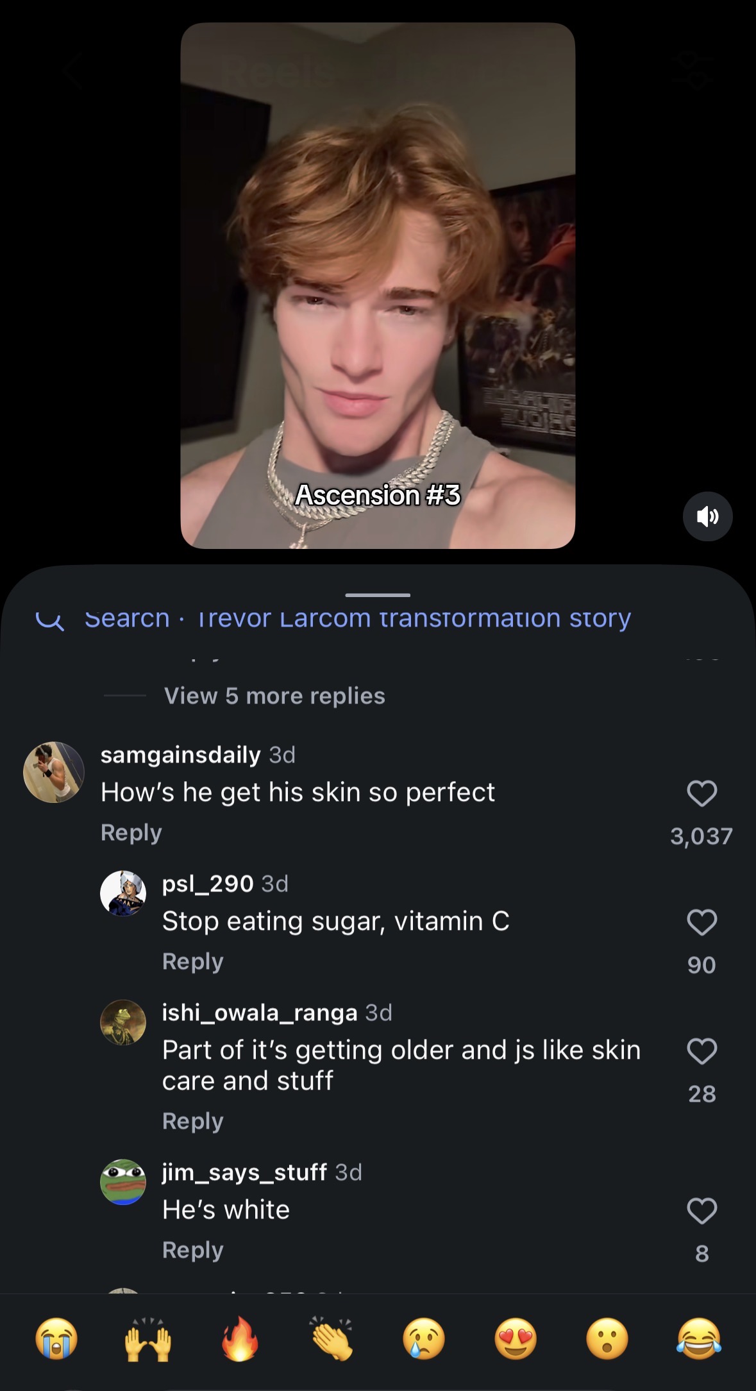Insert the tears of joy emoji
Screen dimensions: 756x1391
699,1339
